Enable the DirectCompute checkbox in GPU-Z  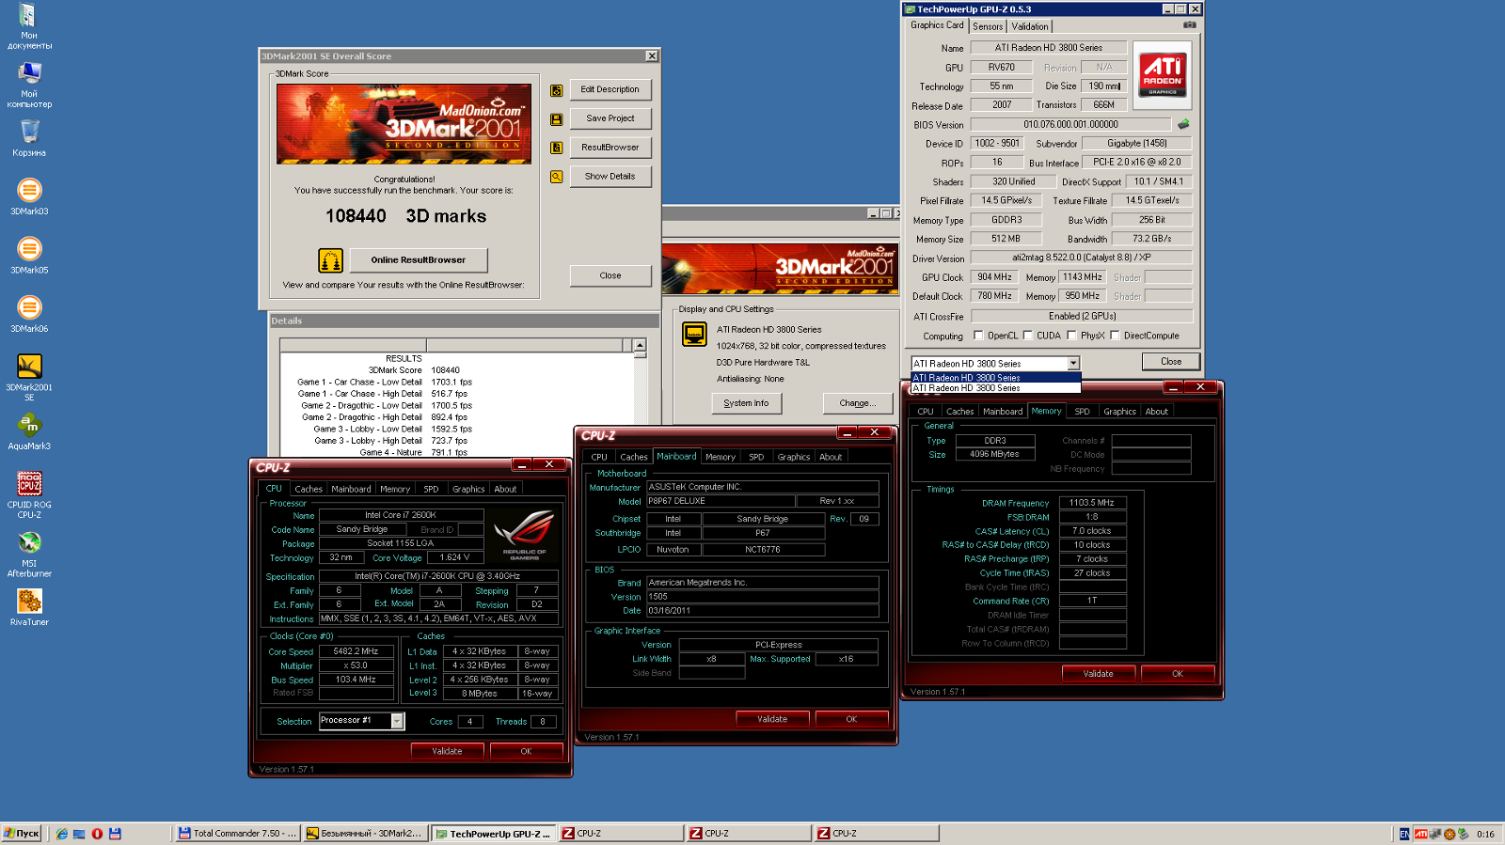pos(1115,336)
